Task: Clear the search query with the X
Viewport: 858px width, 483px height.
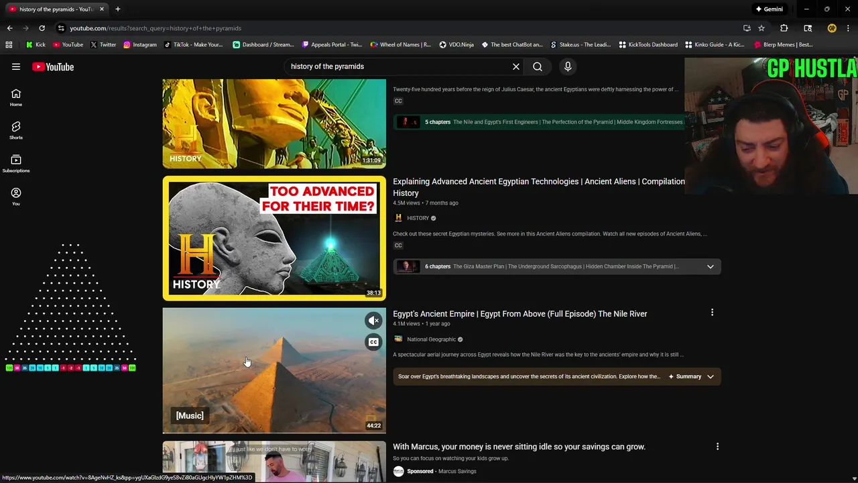Action: coord(516,66)
